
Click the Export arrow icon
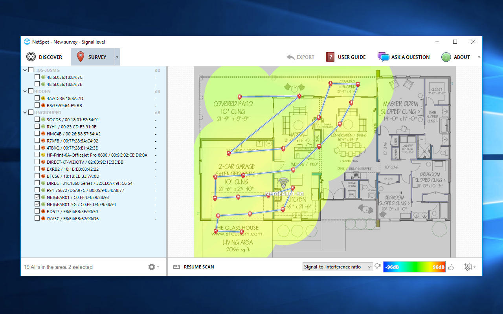coord(290,57)
